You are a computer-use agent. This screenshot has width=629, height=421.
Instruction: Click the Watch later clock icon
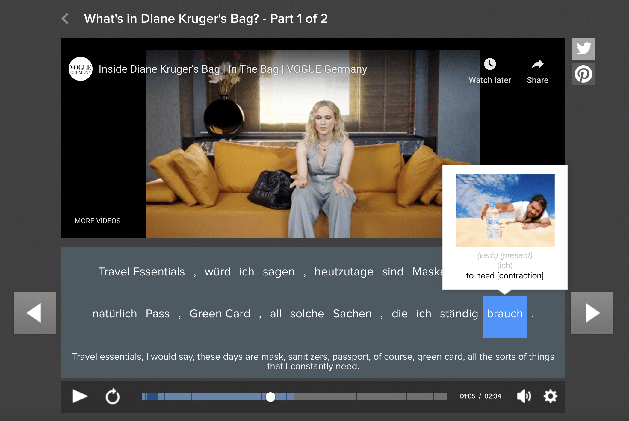click(x=490, y=64)
